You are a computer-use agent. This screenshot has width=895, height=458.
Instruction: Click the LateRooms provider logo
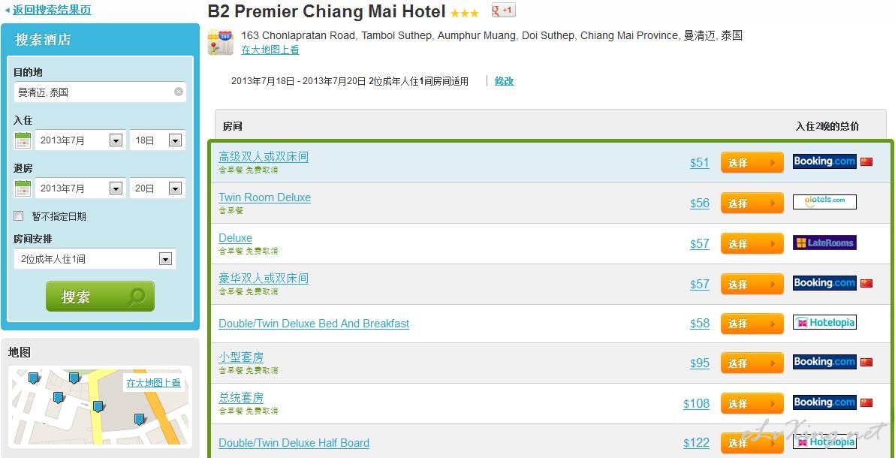click(824, 243)
